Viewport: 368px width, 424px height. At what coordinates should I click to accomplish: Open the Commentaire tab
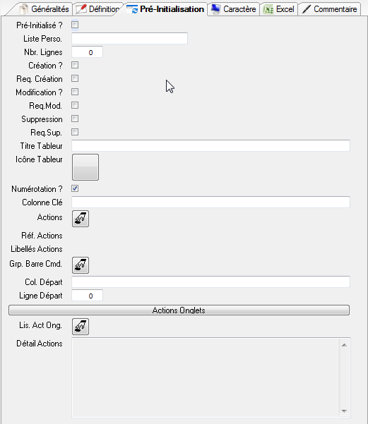point(330,9)
